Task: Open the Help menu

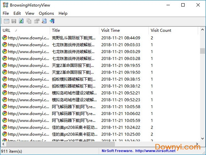Action: tap(63, 13)
